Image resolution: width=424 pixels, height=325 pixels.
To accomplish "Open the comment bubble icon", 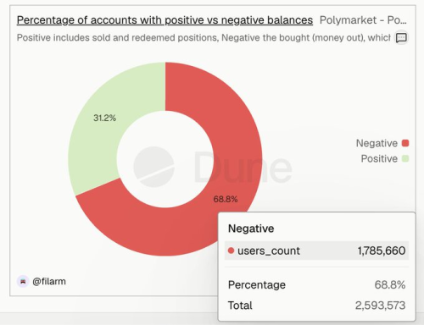I will coord(401,37).
